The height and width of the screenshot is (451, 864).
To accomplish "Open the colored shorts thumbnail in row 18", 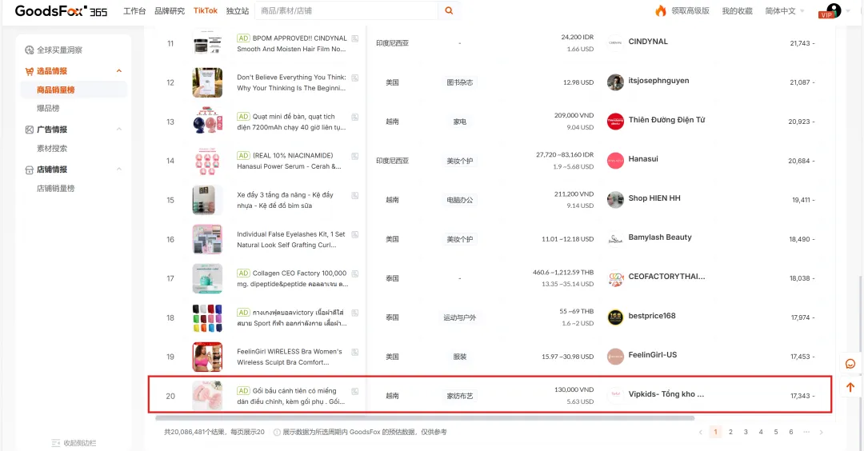I will pos(207,317).
